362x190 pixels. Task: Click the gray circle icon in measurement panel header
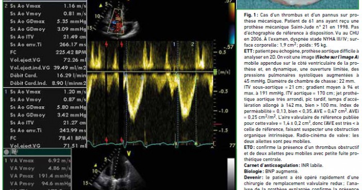click(7, 152)
